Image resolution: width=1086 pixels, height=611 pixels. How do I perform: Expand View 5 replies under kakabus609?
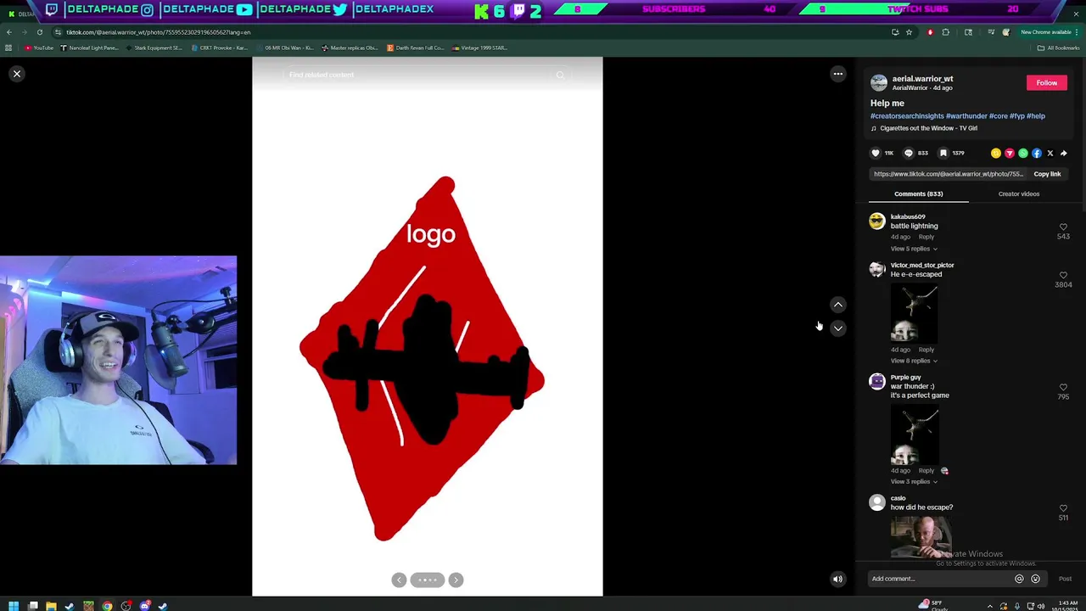914,249
